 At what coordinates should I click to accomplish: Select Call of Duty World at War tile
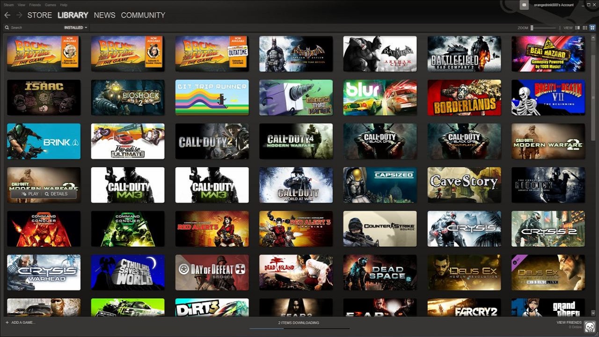[x=296, y=185]
